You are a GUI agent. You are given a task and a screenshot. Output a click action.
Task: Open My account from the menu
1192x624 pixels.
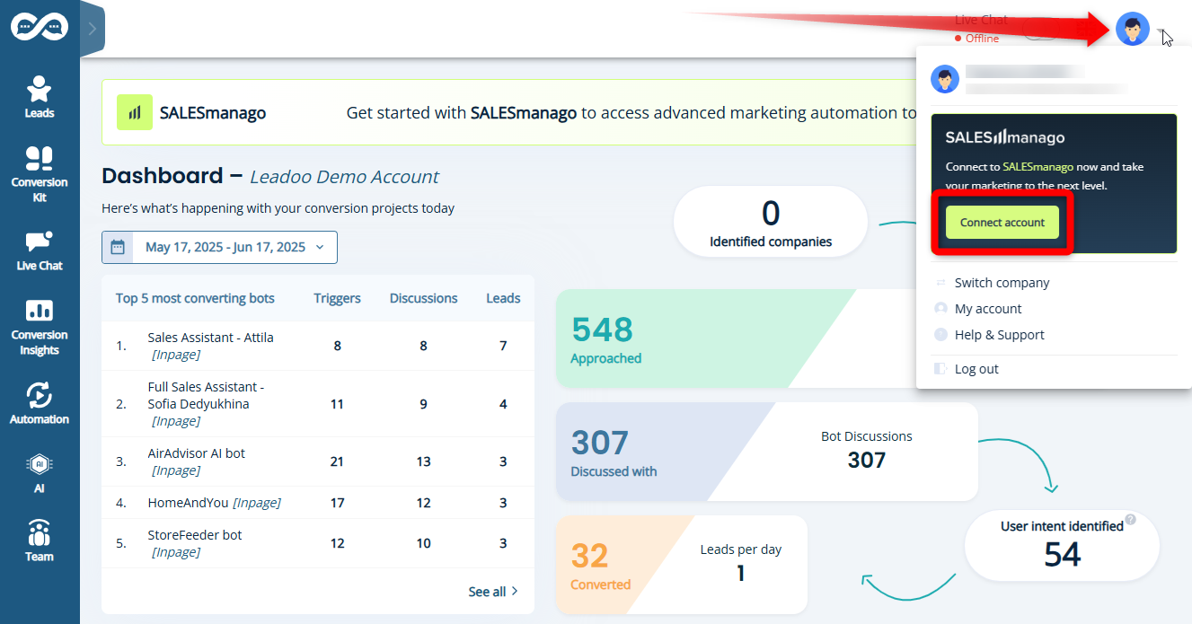[988, 309]
